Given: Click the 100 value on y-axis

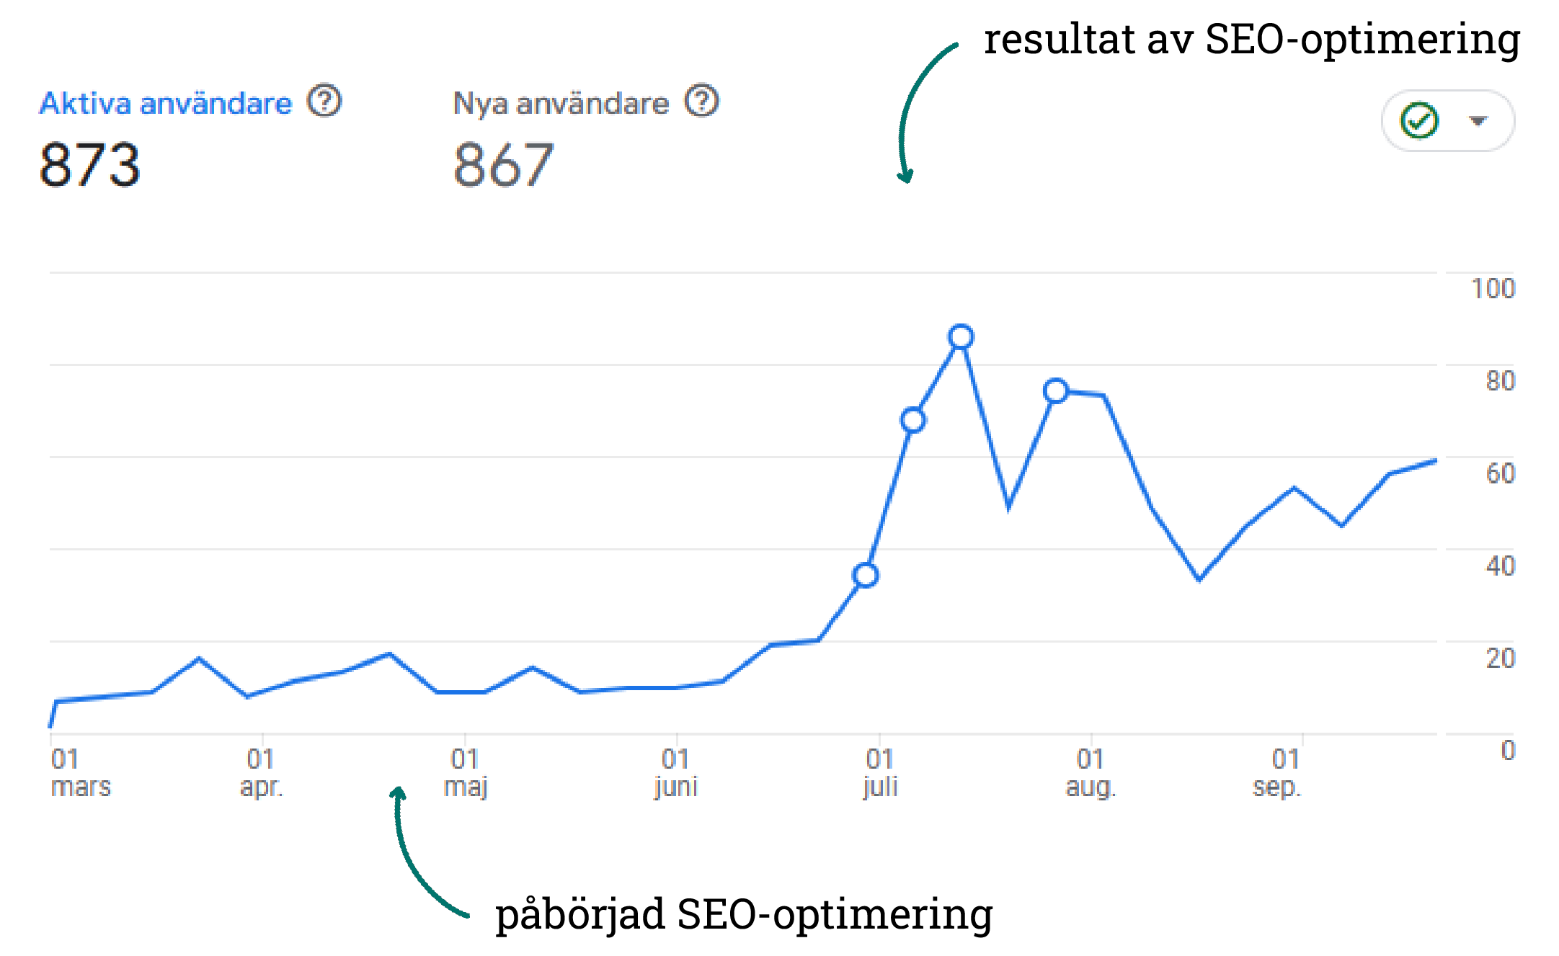Looking at the screenshot, I should tap(1493, 289).
